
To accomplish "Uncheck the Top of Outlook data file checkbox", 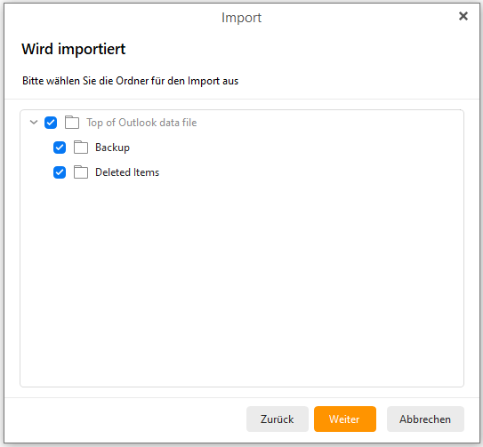I will pos(51,123).
